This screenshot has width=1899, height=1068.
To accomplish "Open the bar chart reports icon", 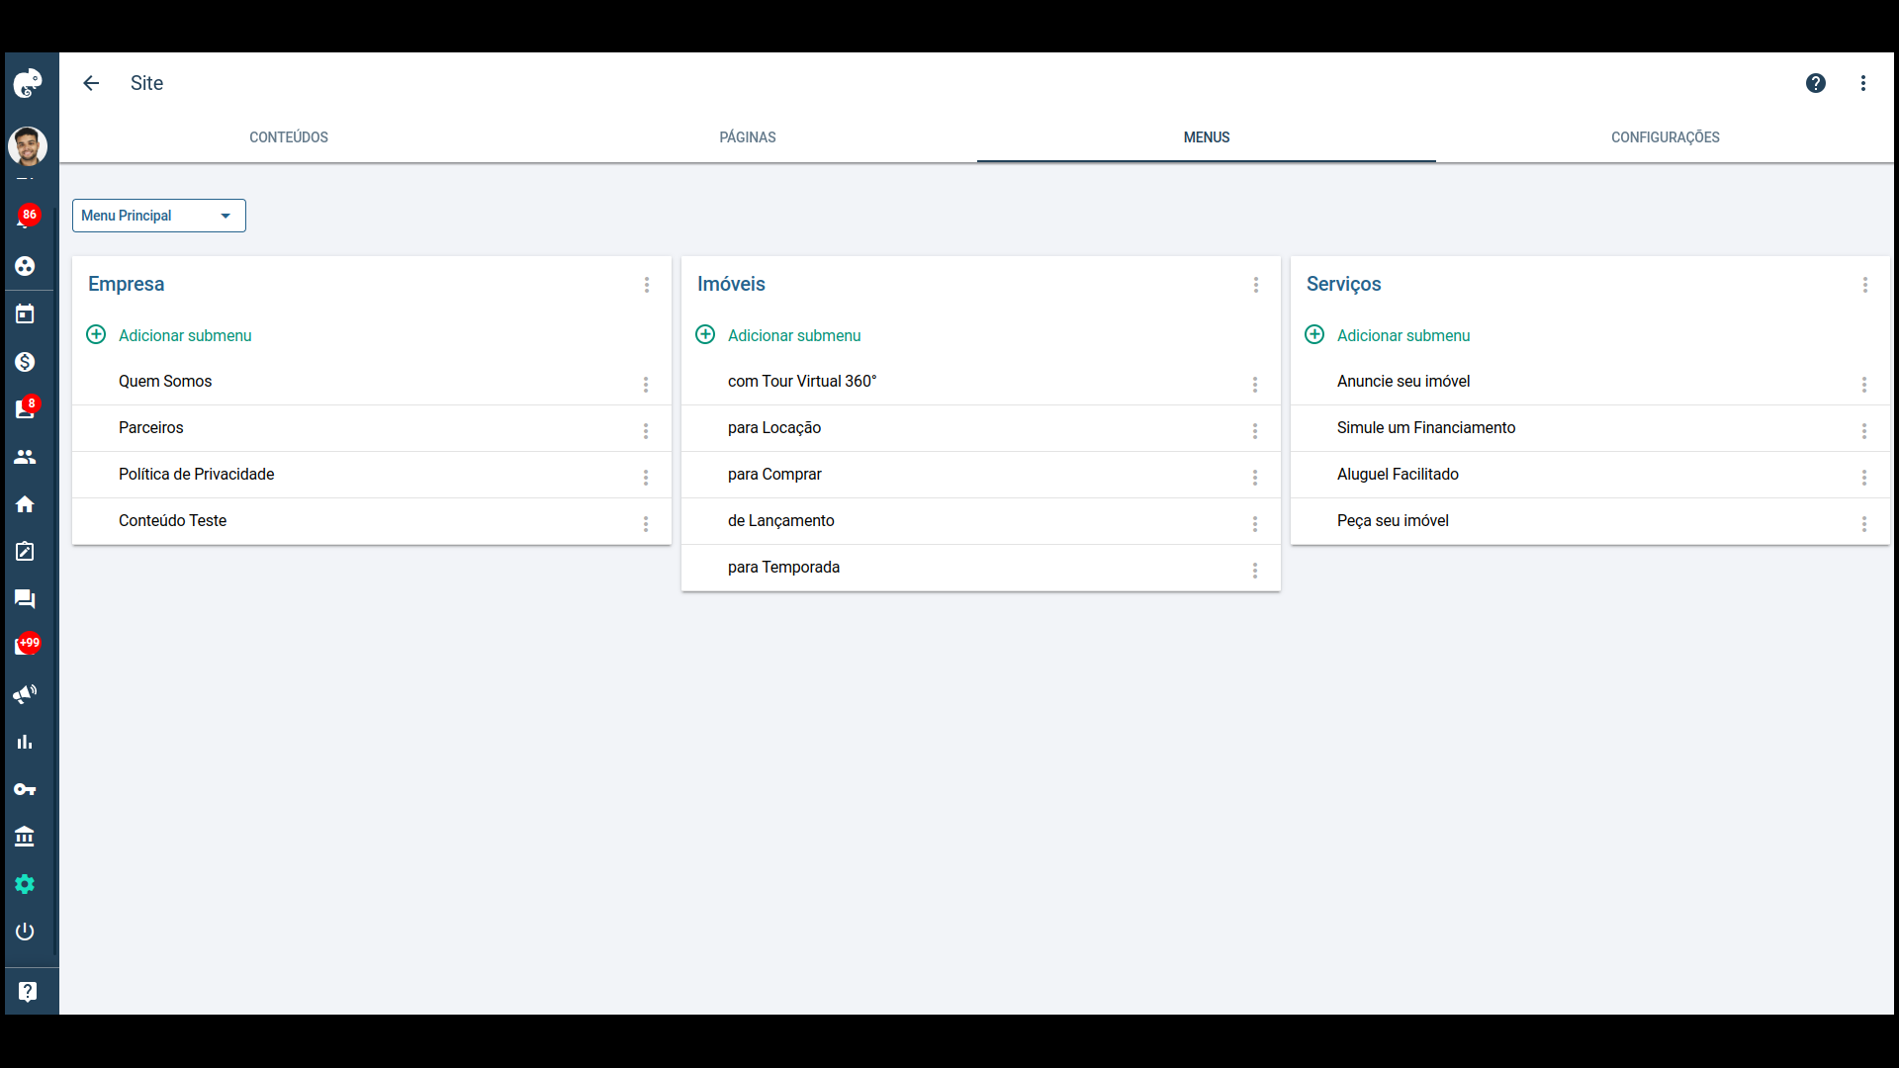I will (25, 742).
